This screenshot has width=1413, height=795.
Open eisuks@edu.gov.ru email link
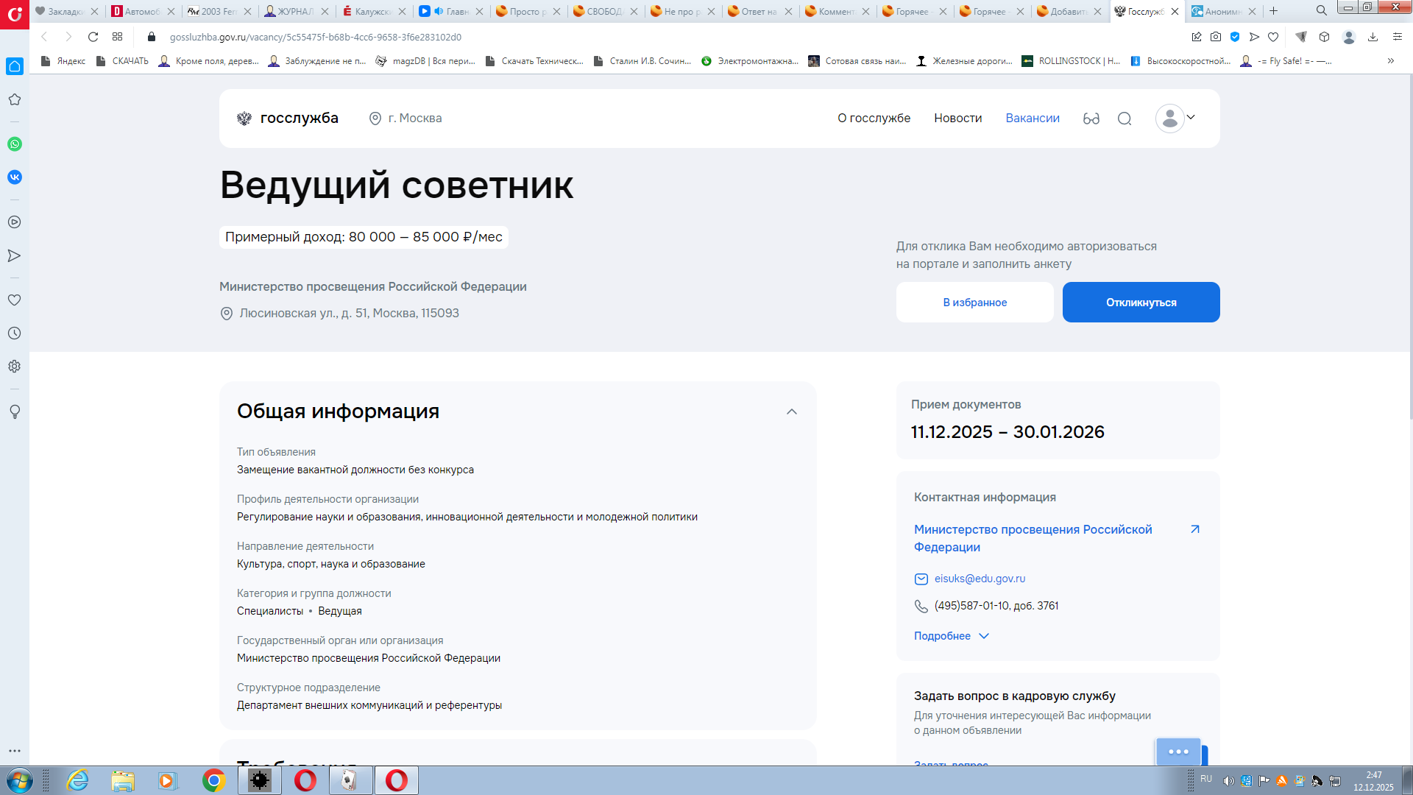[x=980, y=579]
